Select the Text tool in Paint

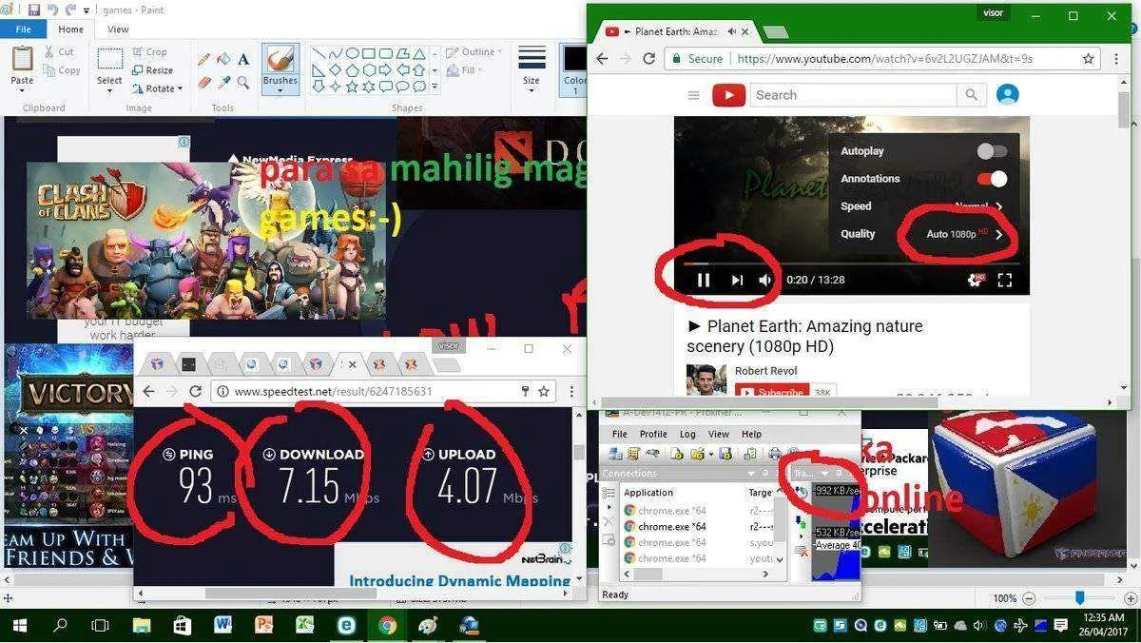coord(243,59)
